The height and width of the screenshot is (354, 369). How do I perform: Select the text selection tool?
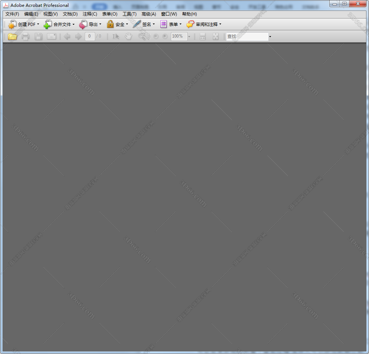point(116,36)
